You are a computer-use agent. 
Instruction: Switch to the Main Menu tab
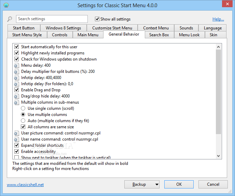(x=88, y=35)
